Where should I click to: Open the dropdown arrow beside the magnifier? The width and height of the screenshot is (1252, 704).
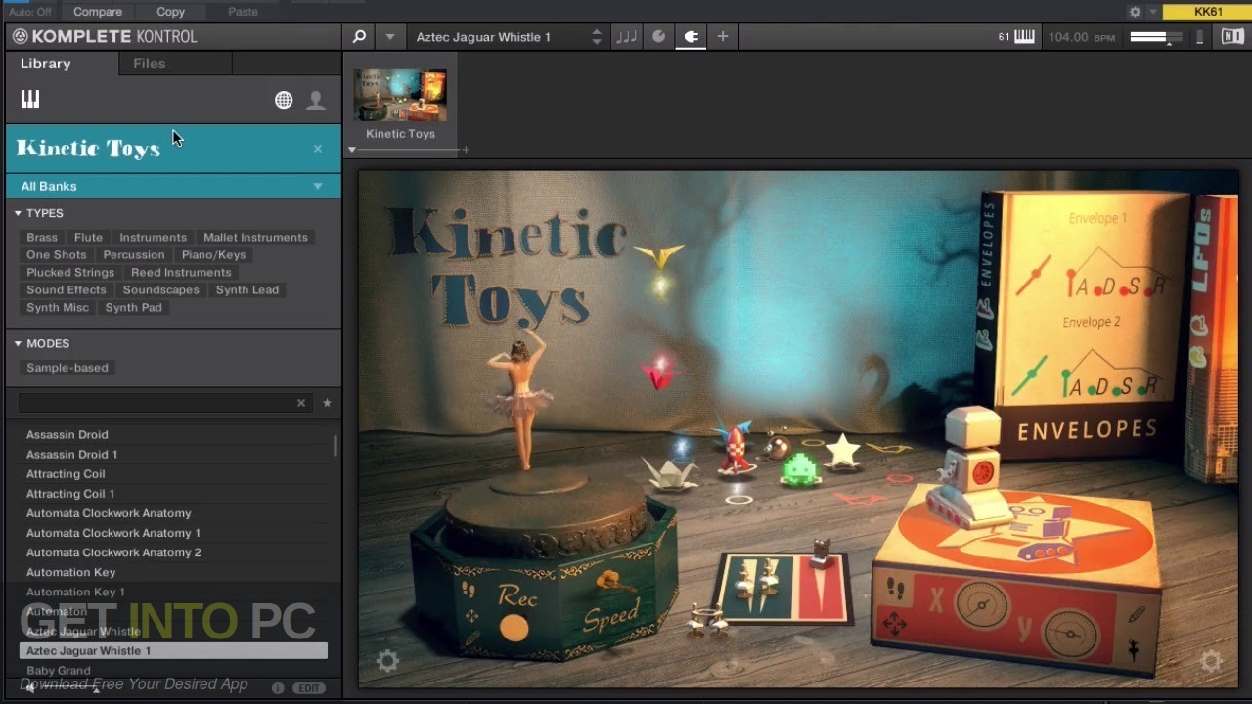390,37
